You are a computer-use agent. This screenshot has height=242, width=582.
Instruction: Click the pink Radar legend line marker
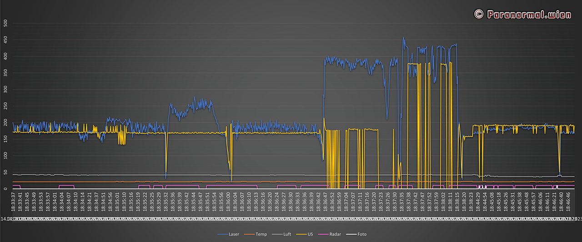click(323, 234)
